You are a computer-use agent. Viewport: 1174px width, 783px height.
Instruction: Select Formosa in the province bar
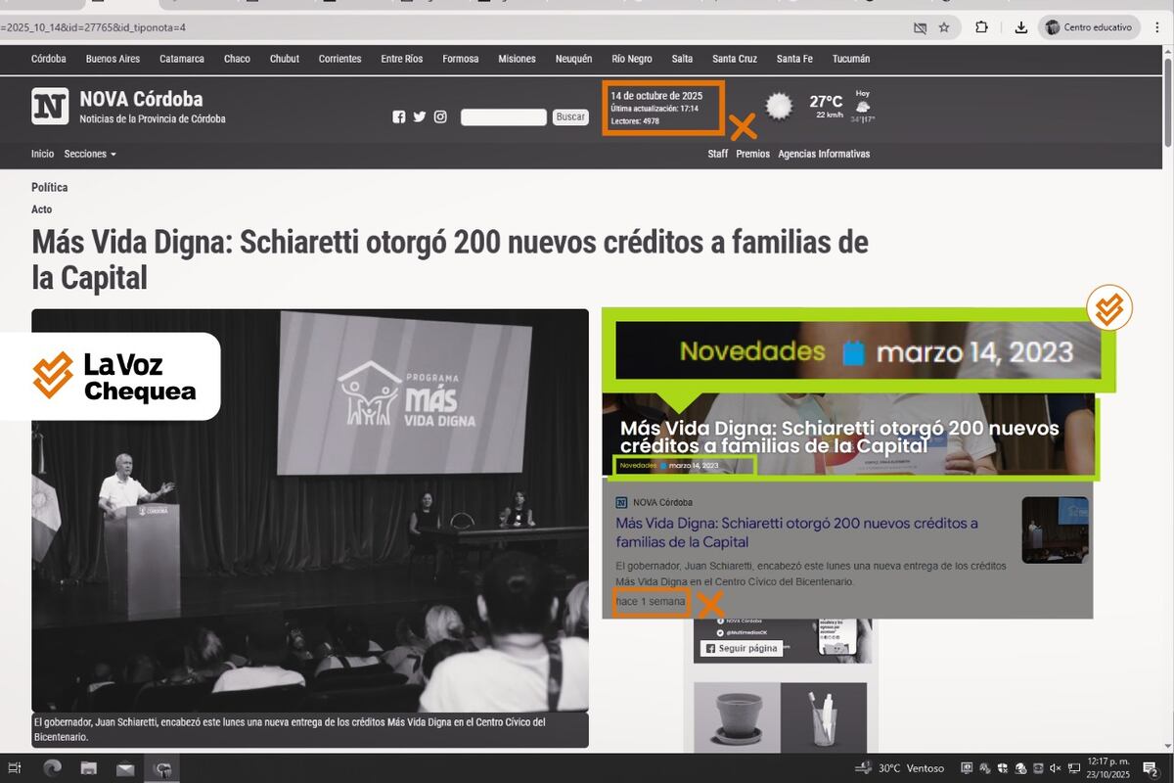[x=461, y=59]
